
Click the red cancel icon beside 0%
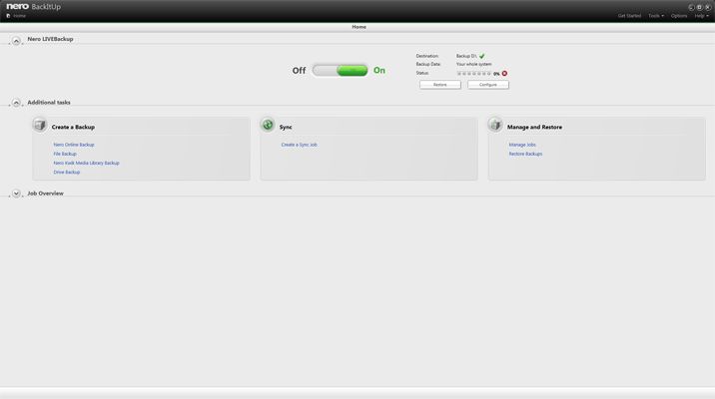pos(504,74)
